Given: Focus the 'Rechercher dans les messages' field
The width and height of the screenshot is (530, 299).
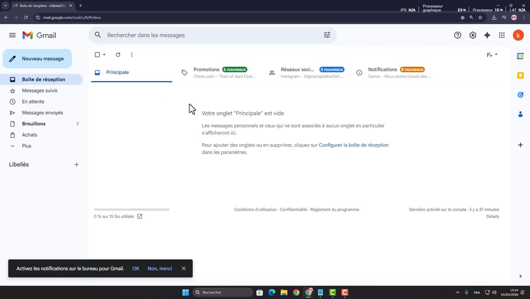Looking at the screenshot, I should pyautogui.click(x=212, y=35).
